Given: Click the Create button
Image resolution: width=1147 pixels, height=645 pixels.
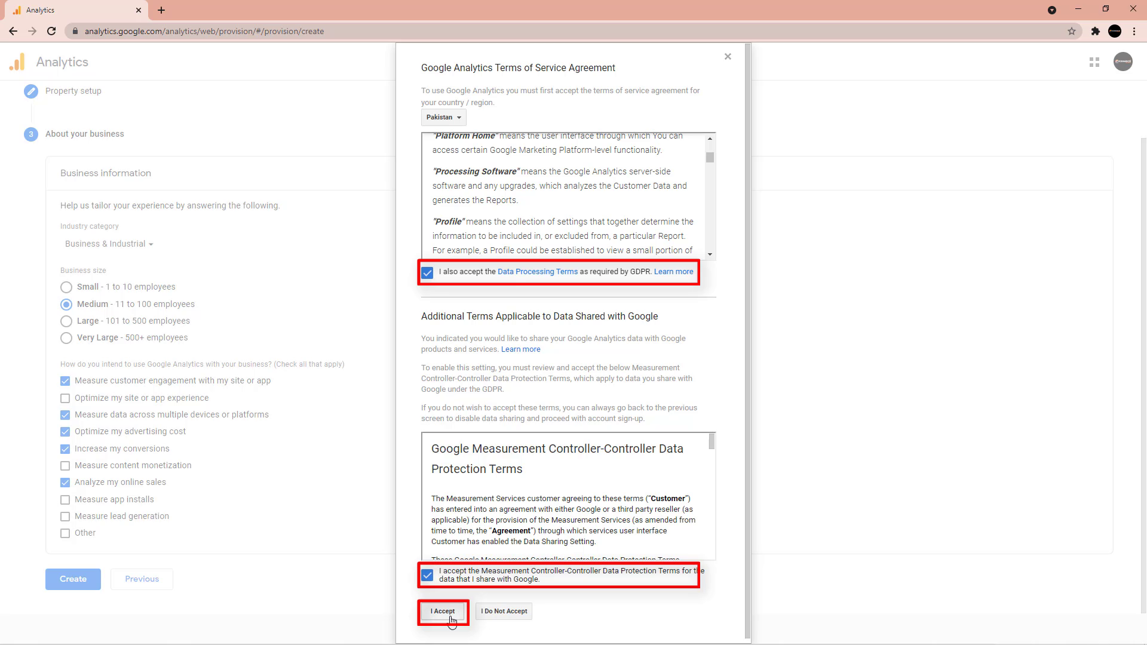Looking at the screenshot, I should tap(73, 579).
